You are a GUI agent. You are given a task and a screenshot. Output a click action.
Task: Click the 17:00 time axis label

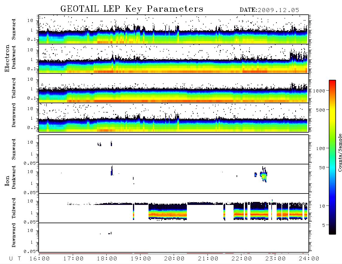(73, 259)
